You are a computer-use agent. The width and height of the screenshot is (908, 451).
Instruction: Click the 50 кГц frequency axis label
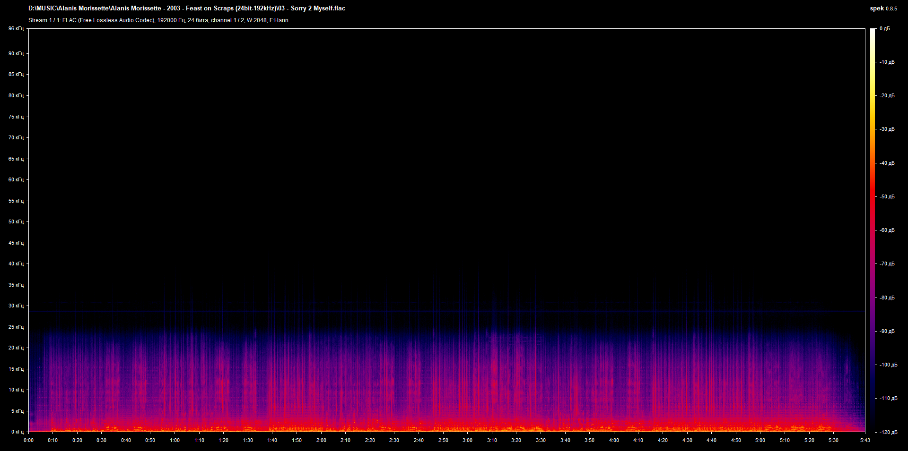16,222
